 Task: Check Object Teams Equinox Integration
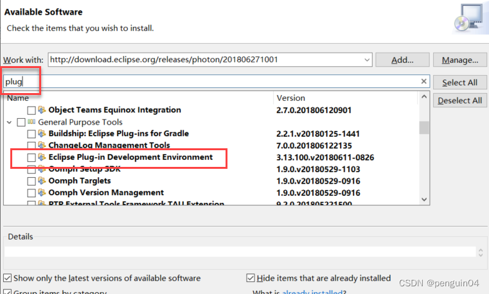pos(31,110)
